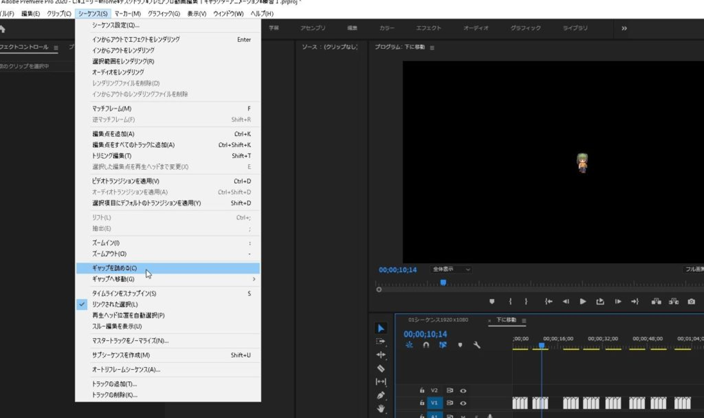
Task: Expand the workspace overflow chevron
Action: (624, 28)
